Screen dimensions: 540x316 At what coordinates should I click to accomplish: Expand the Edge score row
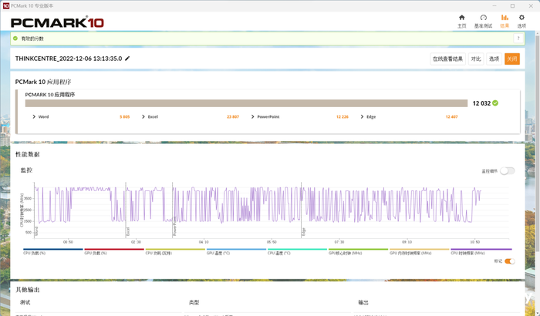[x=363, y=116]
